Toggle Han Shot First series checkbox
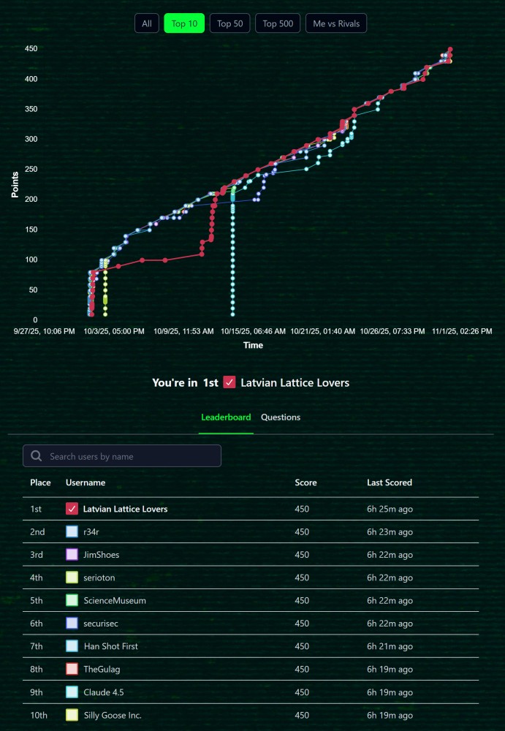 point(72,646)
